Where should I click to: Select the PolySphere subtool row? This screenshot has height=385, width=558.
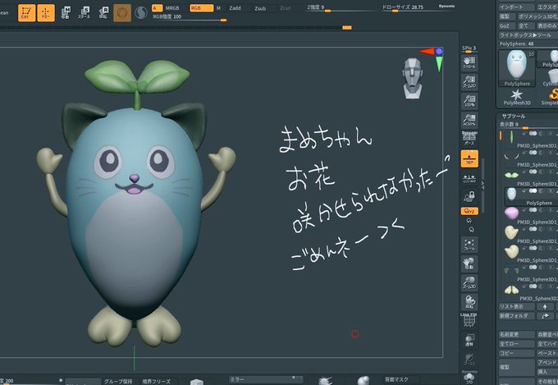(x=531, y=196)
